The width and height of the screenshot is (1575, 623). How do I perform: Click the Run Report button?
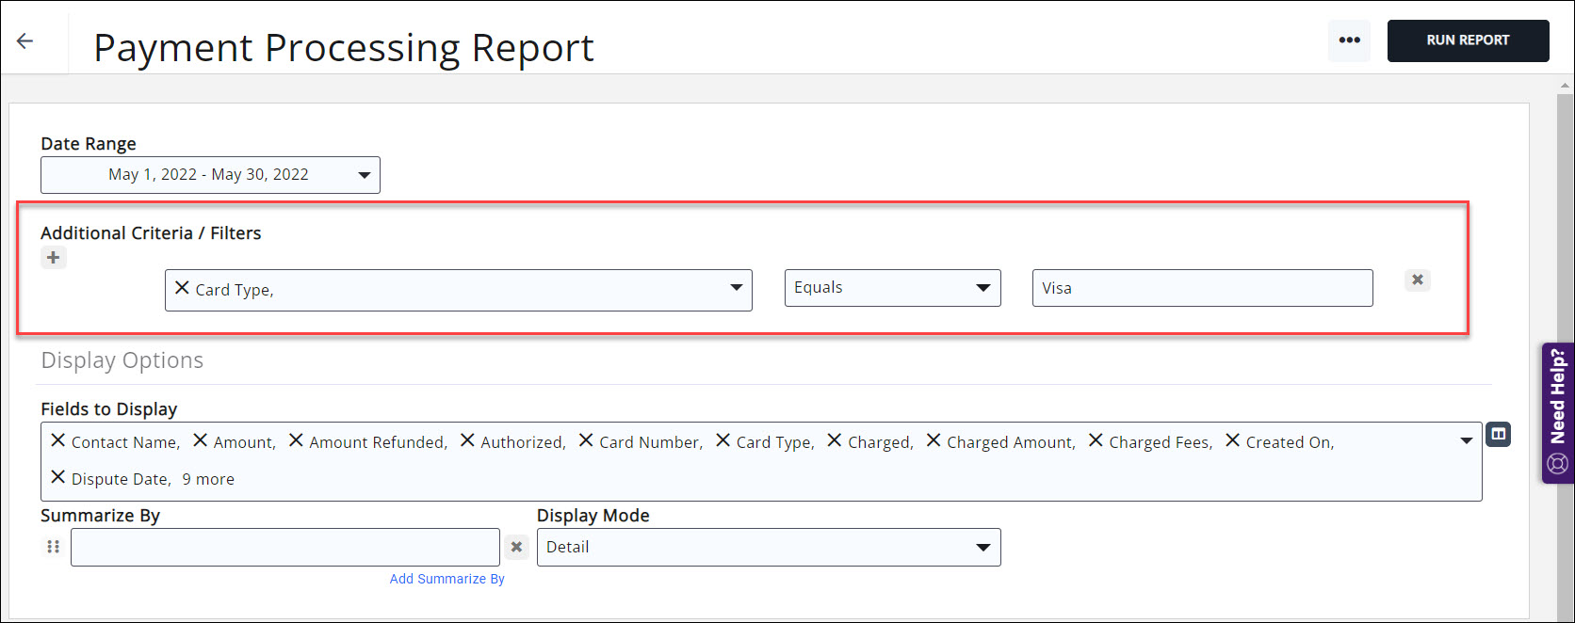(x=1467, y=40)
